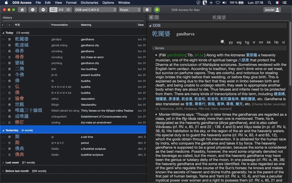
Task: Open the DDB and CJKV-E dictionary dropdown
Action: [95, 10]
